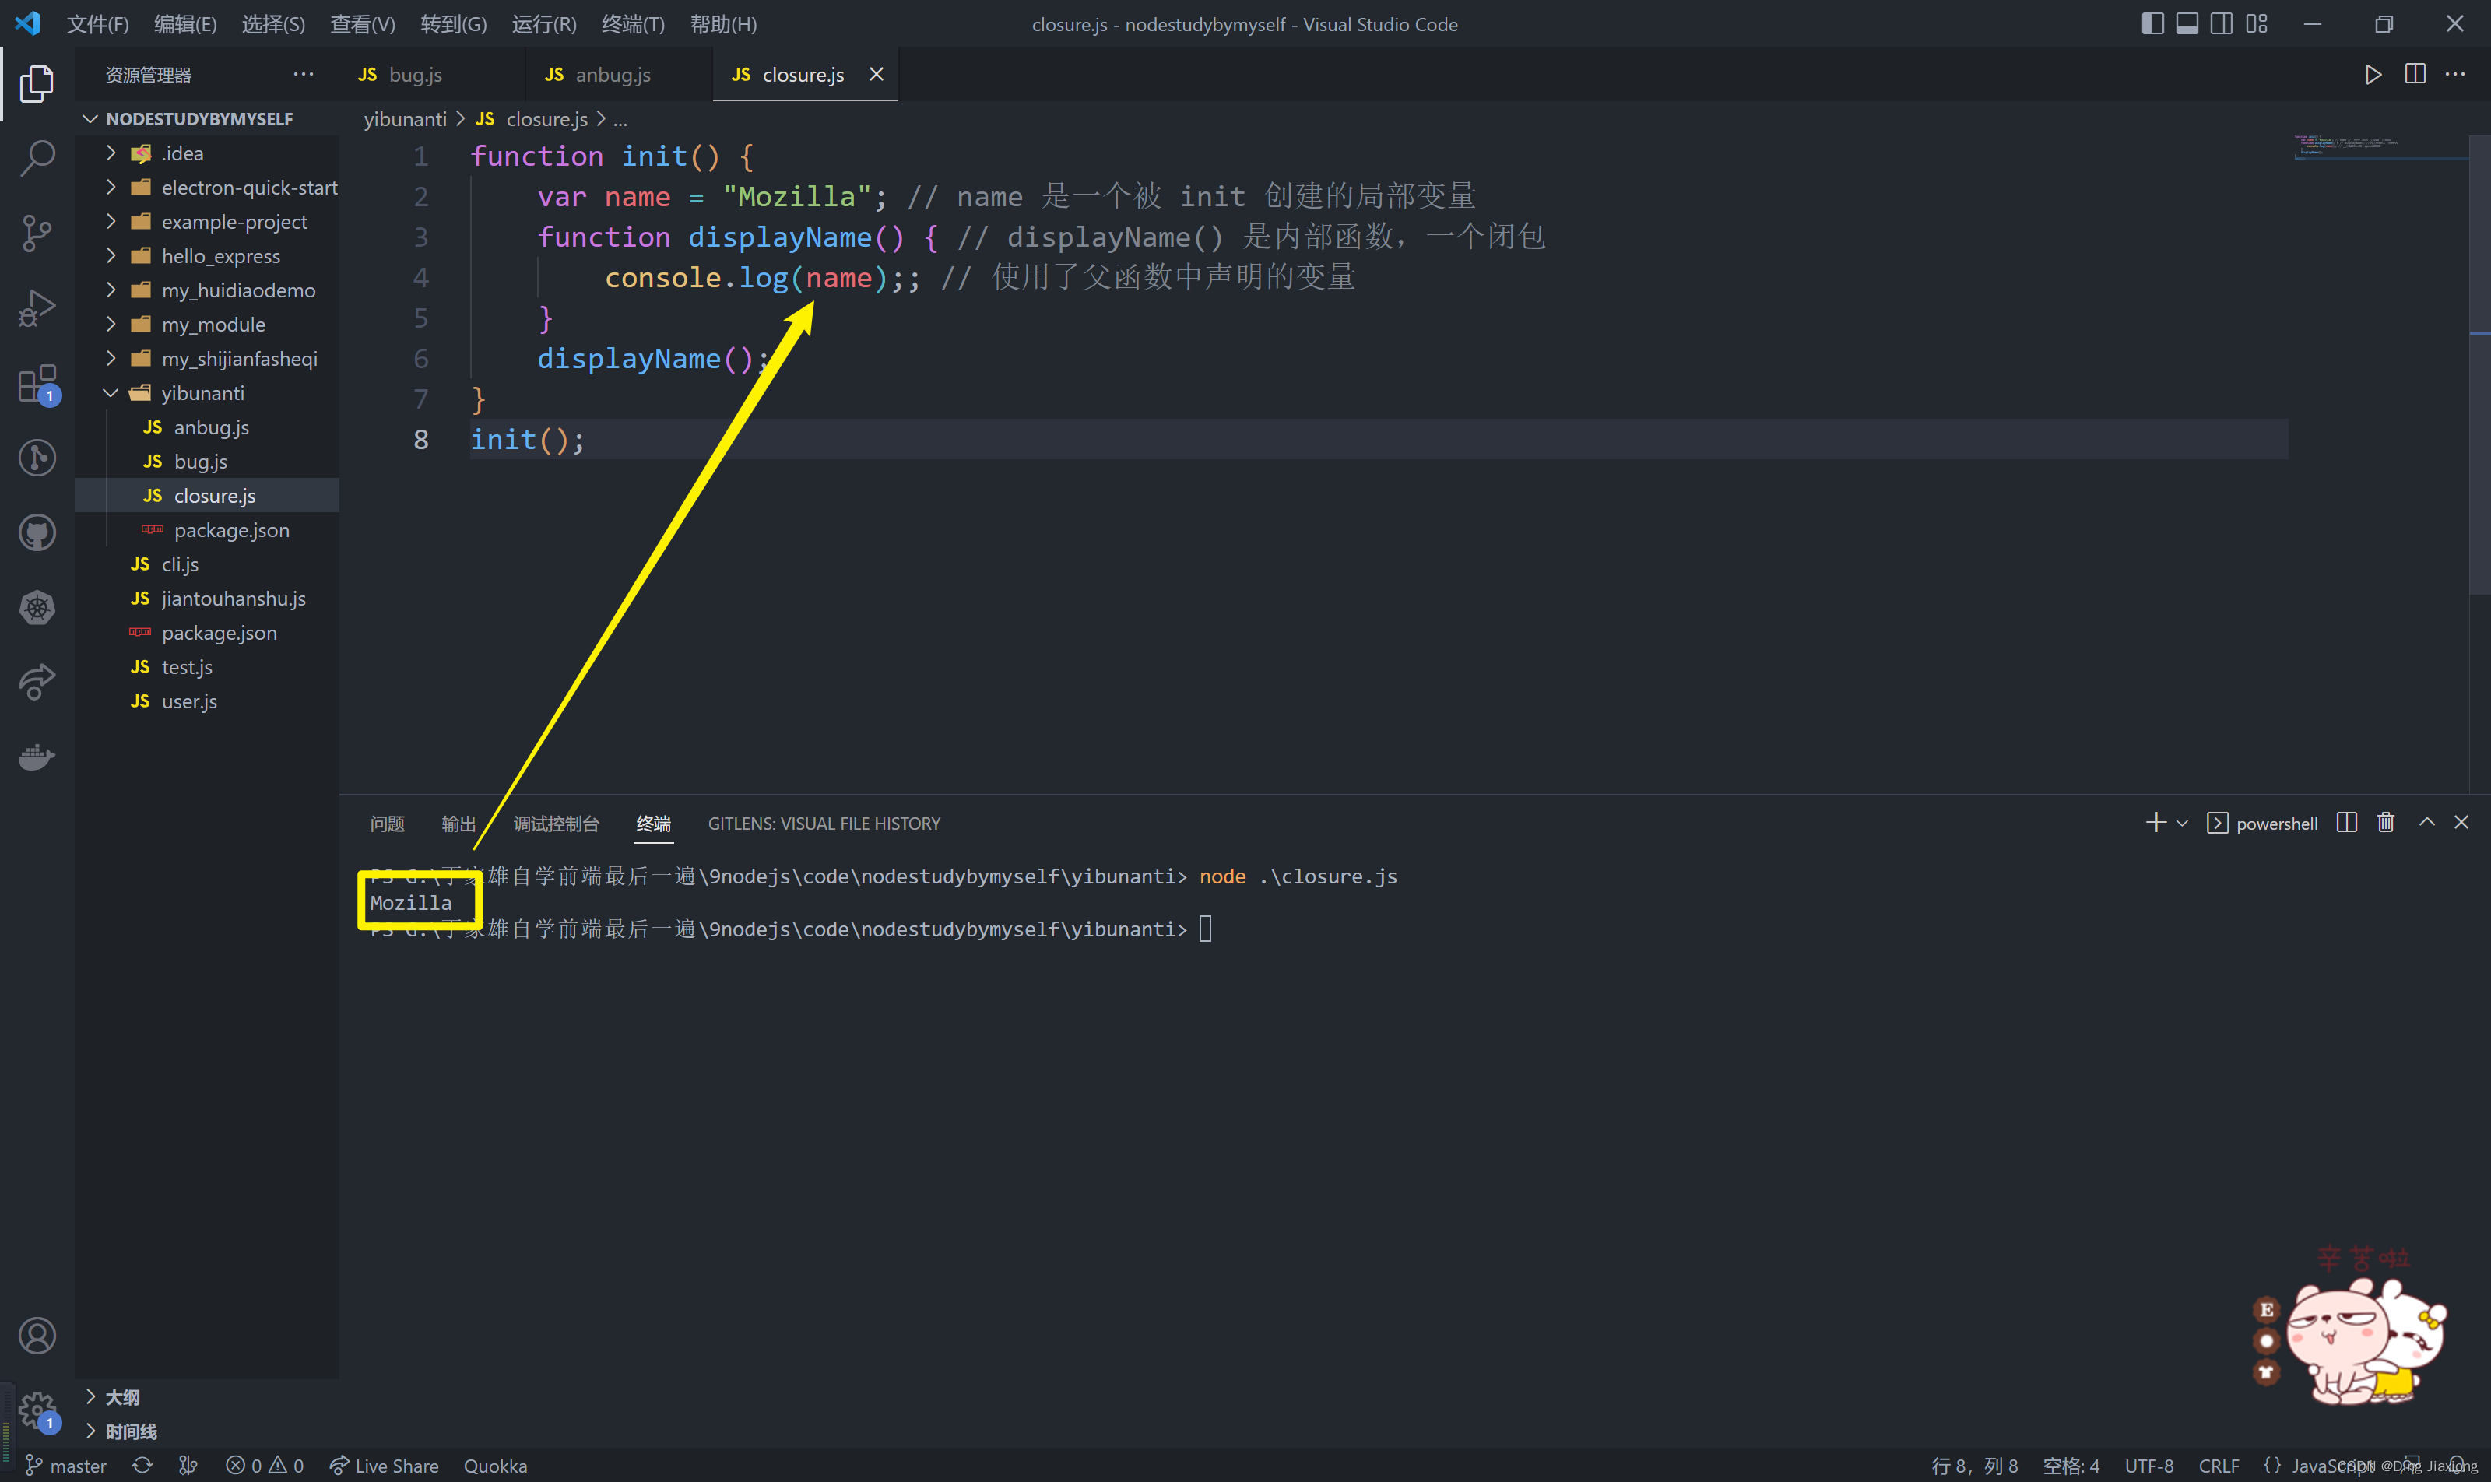The width and height of the screenshot is (2491, 1482).
Task: Open the Source Control view
Action: (x=37, y=233)
